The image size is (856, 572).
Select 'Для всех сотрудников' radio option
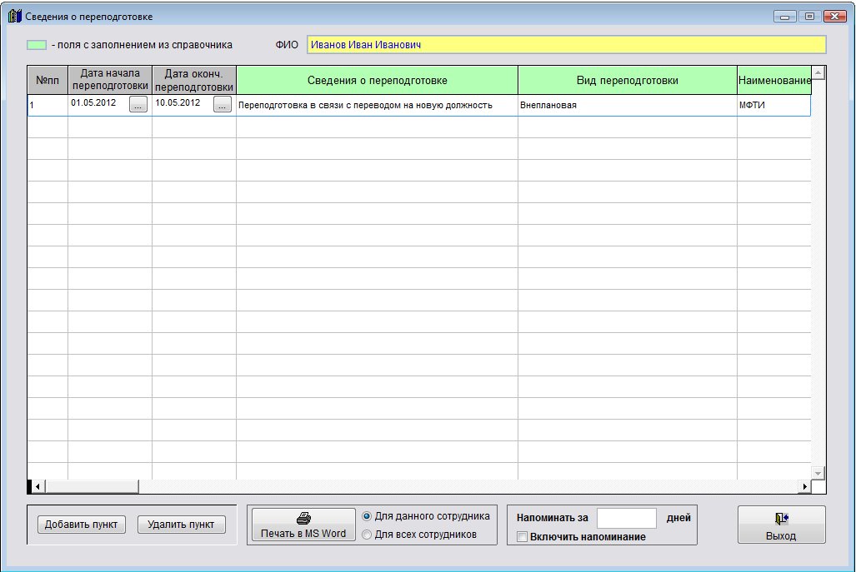[368, 535]
